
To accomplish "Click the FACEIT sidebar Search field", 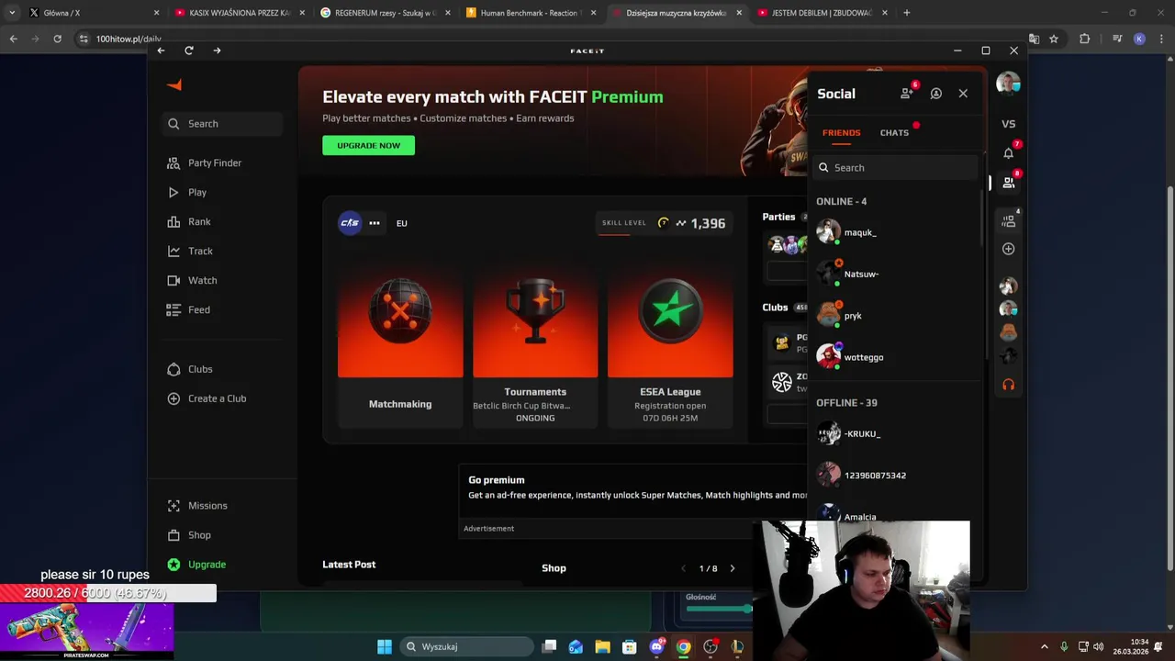I will pos(222,124).
